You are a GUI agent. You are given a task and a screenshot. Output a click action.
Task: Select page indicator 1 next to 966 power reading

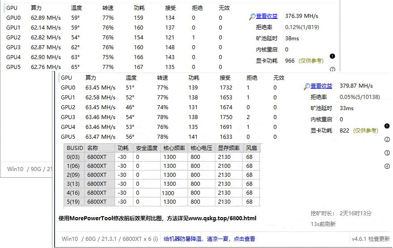tap(332, 56)
